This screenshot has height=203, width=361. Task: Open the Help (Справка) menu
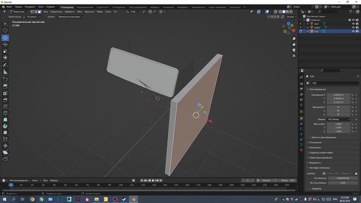[50, 7]
